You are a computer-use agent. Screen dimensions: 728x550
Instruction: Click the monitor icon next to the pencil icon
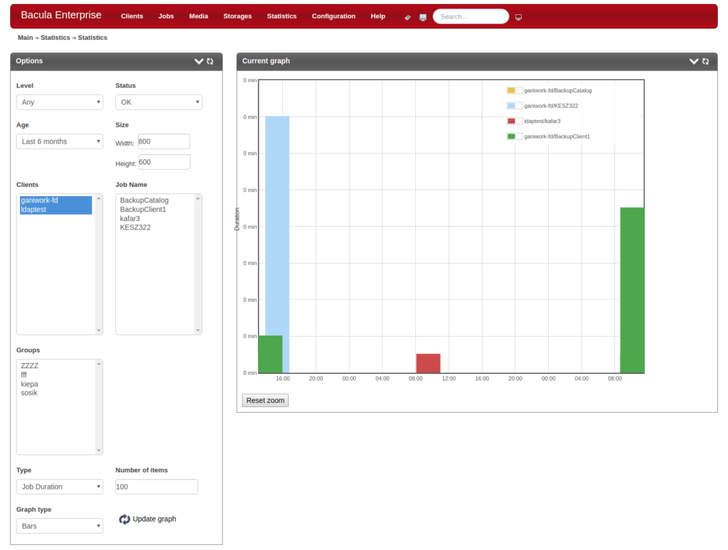422,16
